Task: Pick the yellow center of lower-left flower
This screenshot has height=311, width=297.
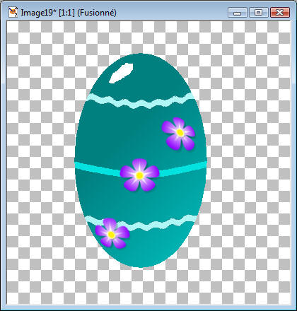Action: (x=111, y=235)
